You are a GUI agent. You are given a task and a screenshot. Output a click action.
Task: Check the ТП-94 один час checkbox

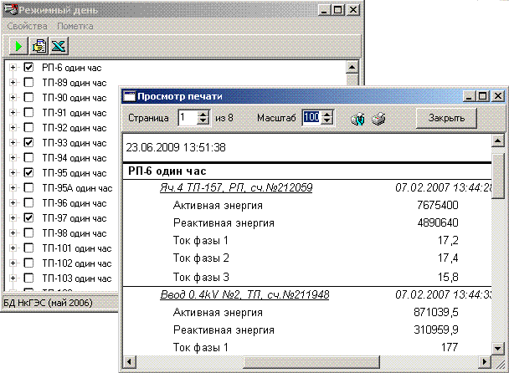(x=28, y=157)
